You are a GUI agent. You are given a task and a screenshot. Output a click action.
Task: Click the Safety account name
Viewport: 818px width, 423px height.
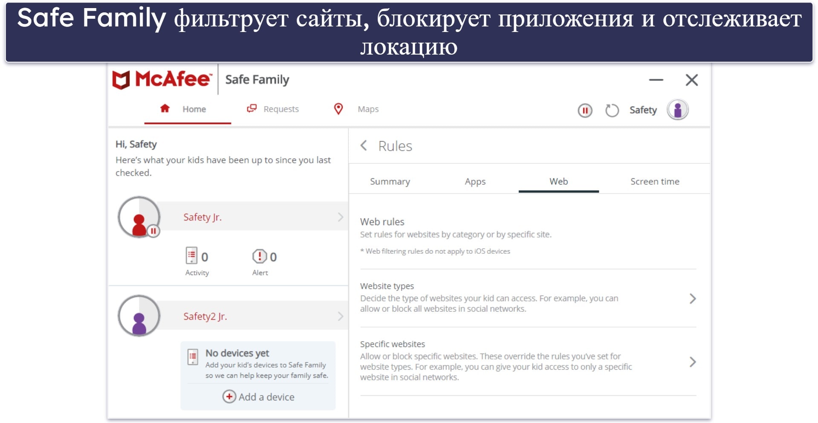click(643, 110)
